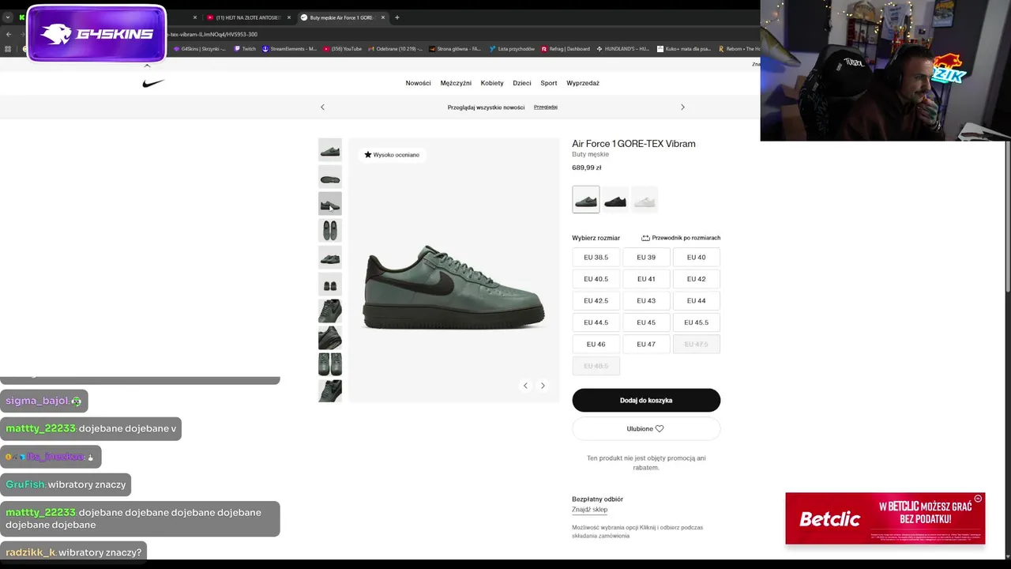Select sixth thumbnail showing heel view
The image size is (1011, 569).
(x=330, y=284)
